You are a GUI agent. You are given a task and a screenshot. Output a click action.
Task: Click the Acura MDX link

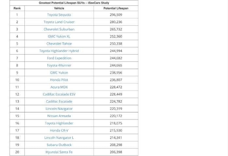click(59, 87)
